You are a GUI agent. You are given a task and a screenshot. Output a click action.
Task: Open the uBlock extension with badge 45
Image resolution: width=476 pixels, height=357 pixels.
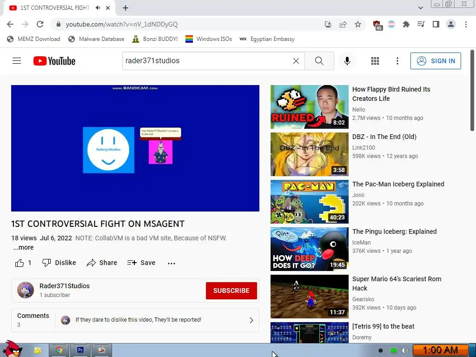point(377,25)
